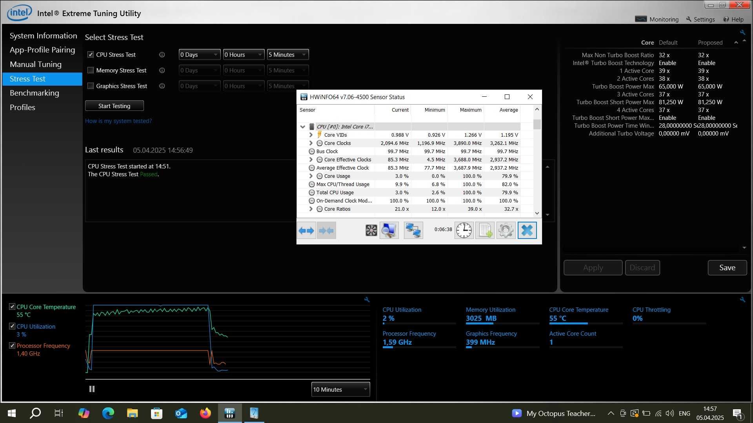Open 'How is my system tested?' link
The image size is (753, 423).
coord(118,121)
